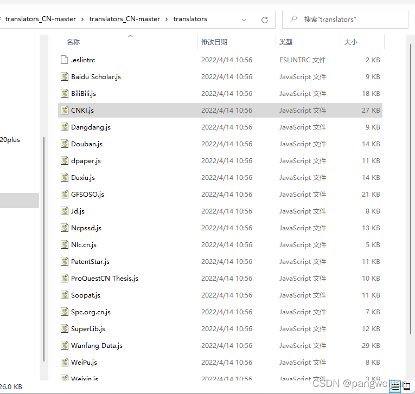Select the GFSOSO.js file name
Image resolution: width=415 pixels, height=394 pixels.
(x=87, y=194)
